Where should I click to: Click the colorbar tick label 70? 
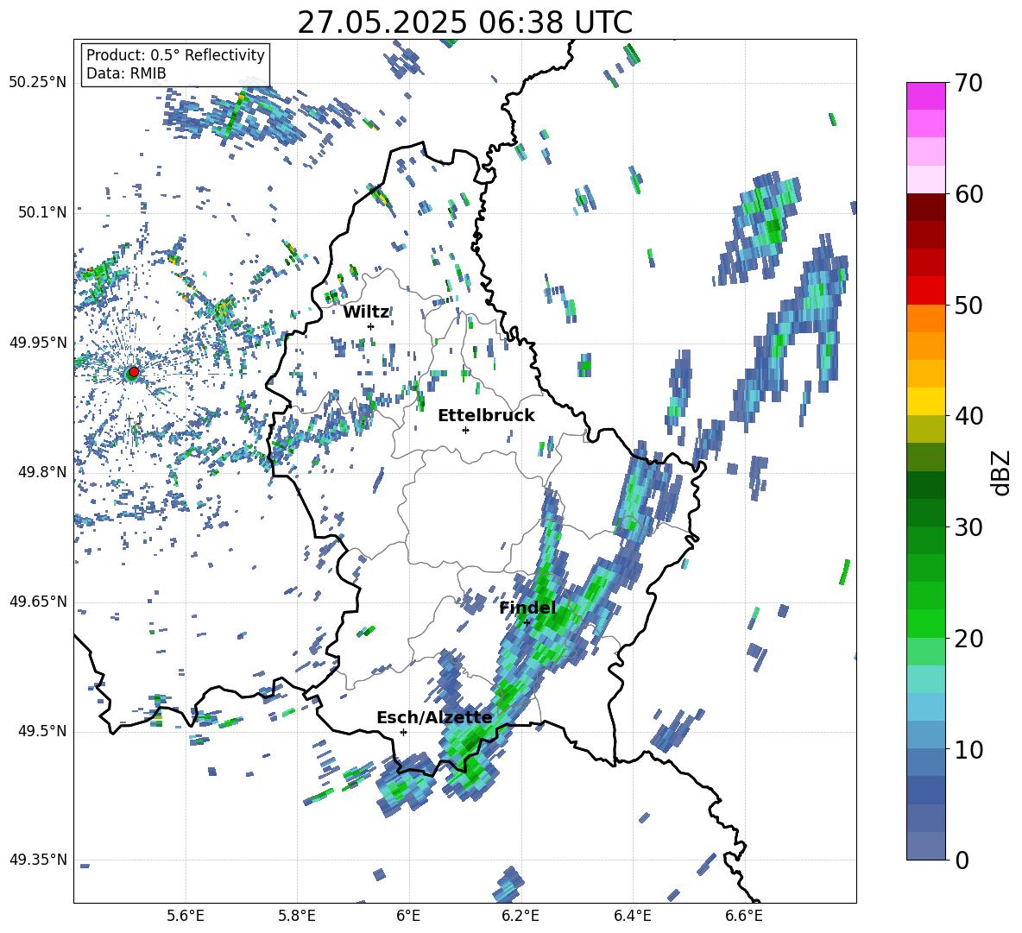click(x=969, y=83)
